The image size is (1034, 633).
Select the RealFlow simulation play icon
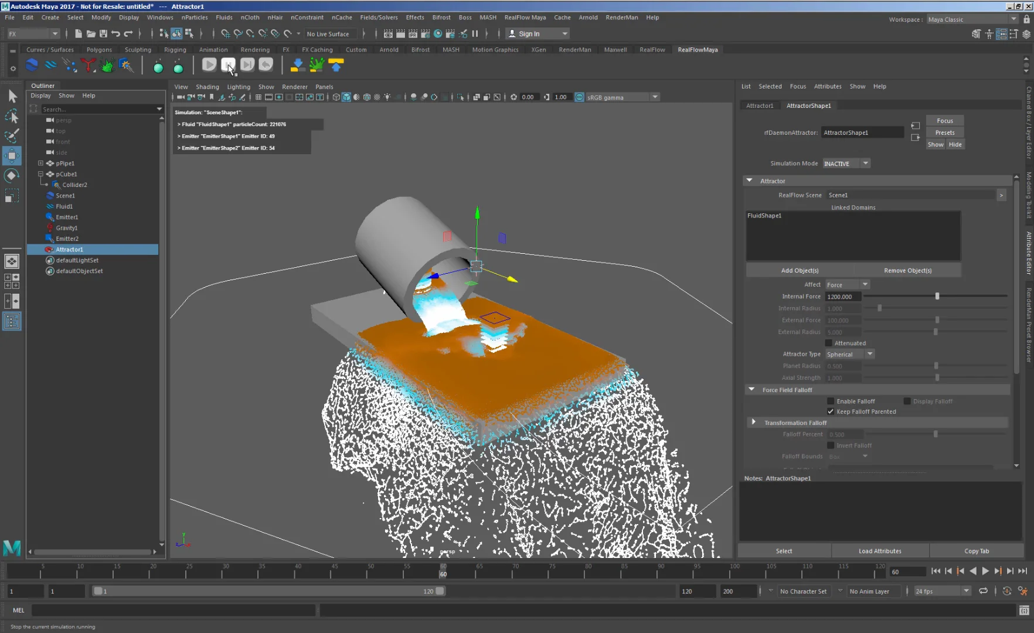(x=209, y=64)
